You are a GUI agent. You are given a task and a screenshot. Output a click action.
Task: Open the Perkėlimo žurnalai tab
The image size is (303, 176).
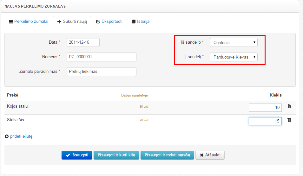coord(28,22)
